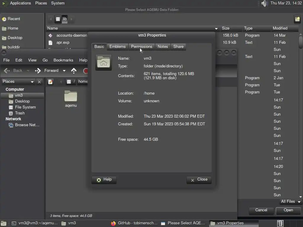The height and width of the screenshot is (227, 303).
Task: Open All Files filter dropdown
Action: pos(291,202)
